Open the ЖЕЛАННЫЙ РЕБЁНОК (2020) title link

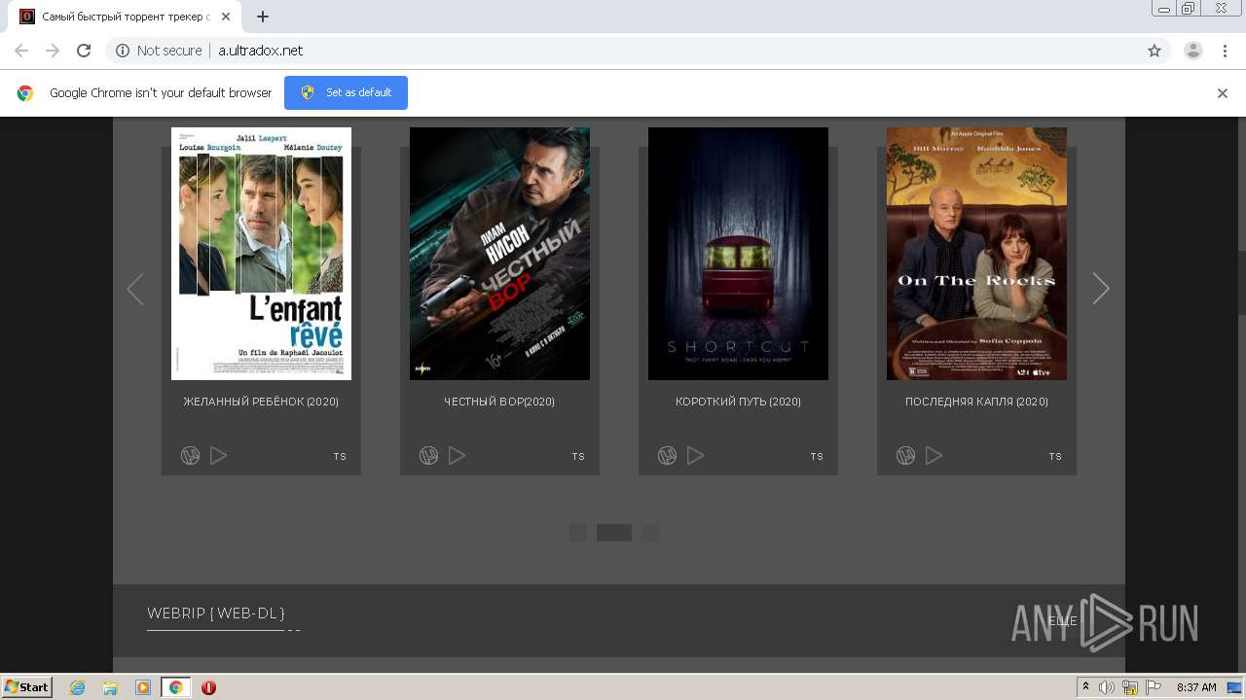pyautogui.click(x=261, y=402)
